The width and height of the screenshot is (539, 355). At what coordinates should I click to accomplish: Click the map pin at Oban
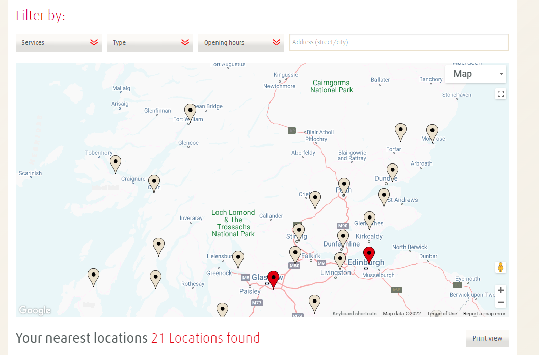pos(154,182)
